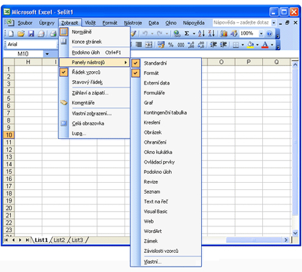
Task: Create a new workbook with the New icon
Action: click(11, 33)
